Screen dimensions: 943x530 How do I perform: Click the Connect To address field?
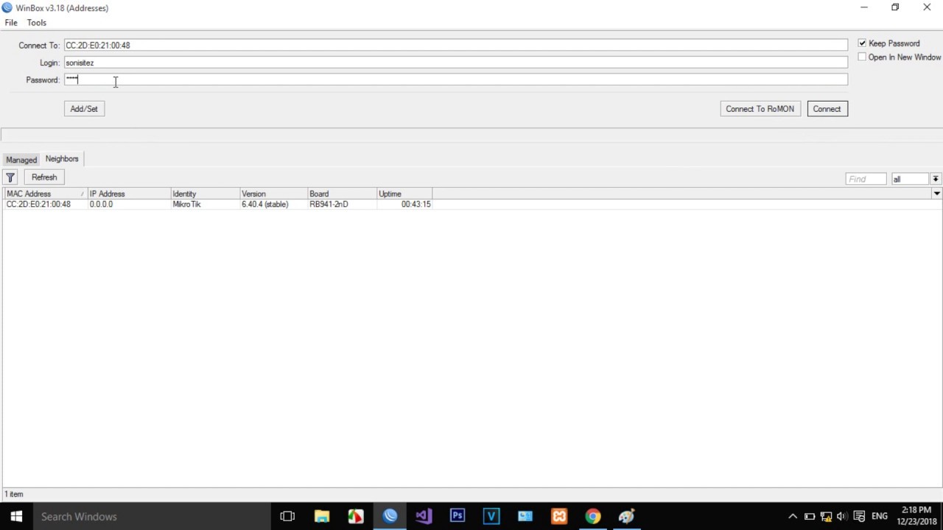click(x=456, y=45)
